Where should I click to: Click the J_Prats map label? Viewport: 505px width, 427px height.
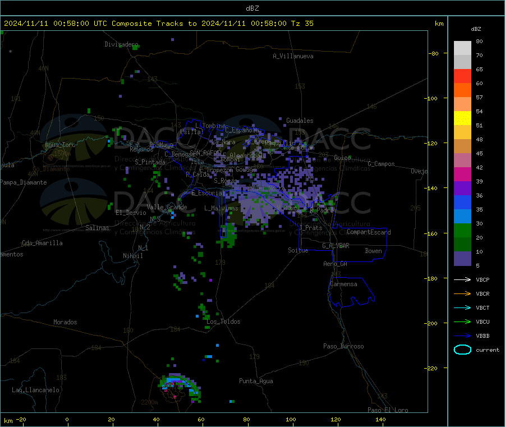tap(311, 228)
